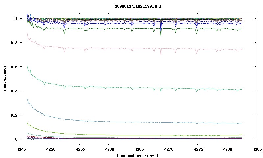Image resolution: width=263 pixels, height=158 pixels.
Task: Click the y-axis tick label 0.8
Action: point(14,43)
